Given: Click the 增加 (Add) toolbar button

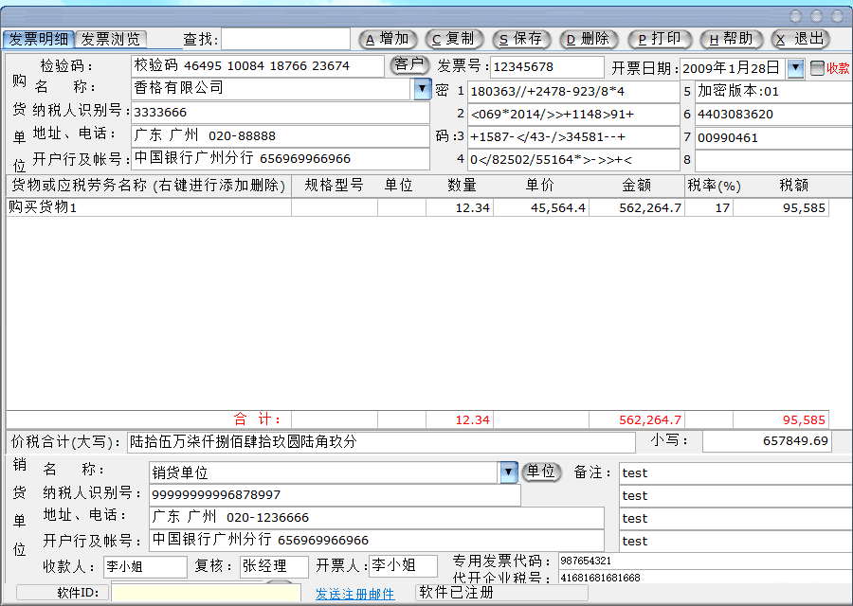Looking at the screenshot, I should [x=388, y=39].
